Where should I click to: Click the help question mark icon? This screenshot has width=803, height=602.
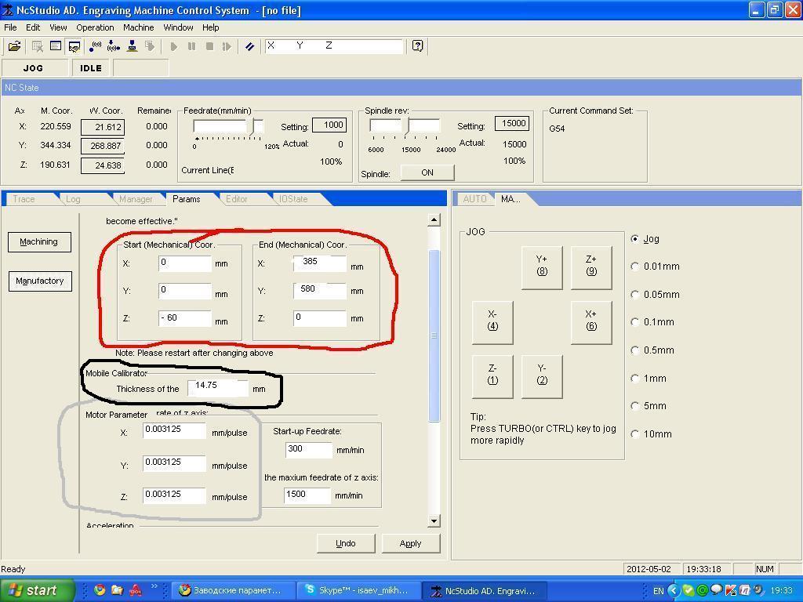pyautogui.click(x=417, y=46)
